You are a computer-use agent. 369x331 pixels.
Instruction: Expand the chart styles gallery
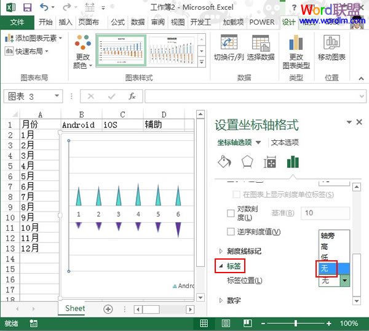tap(202, 62)
